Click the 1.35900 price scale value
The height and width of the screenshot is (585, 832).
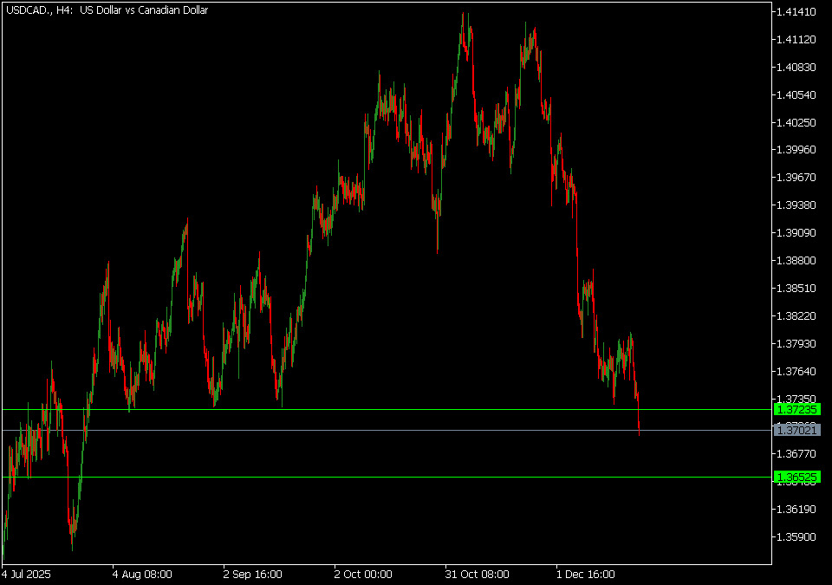[796, 536]
